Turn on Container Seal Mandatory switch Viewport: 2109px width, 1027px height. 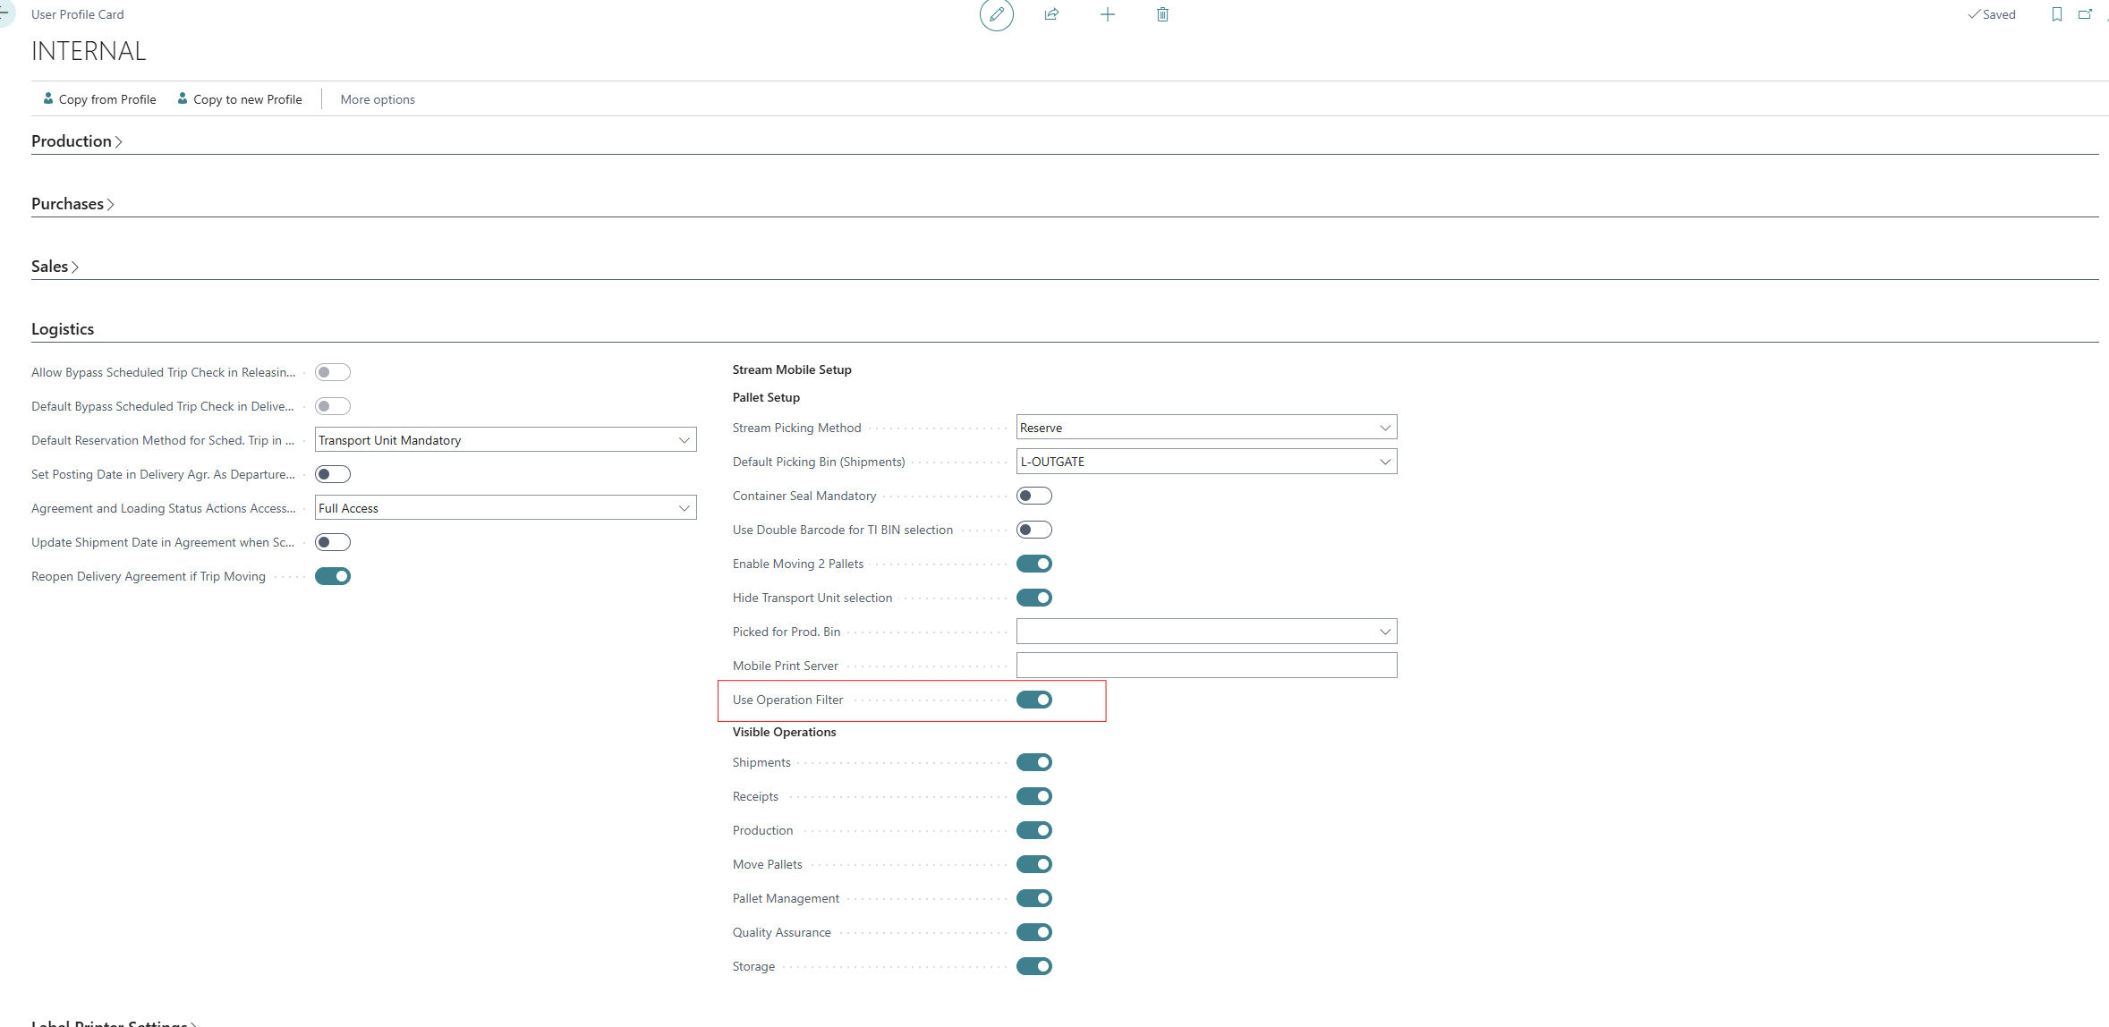click(1033, 496)
